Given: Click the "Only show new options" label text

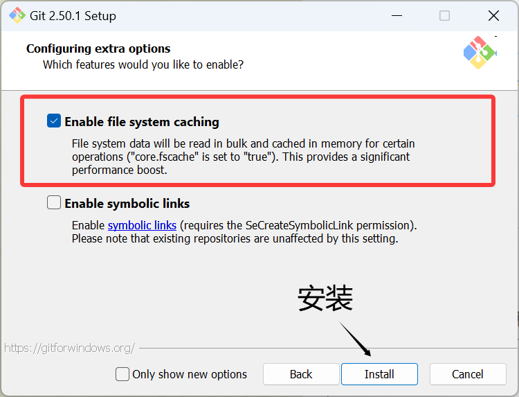Looking at the screenshot, I should (x=190, y=374).
